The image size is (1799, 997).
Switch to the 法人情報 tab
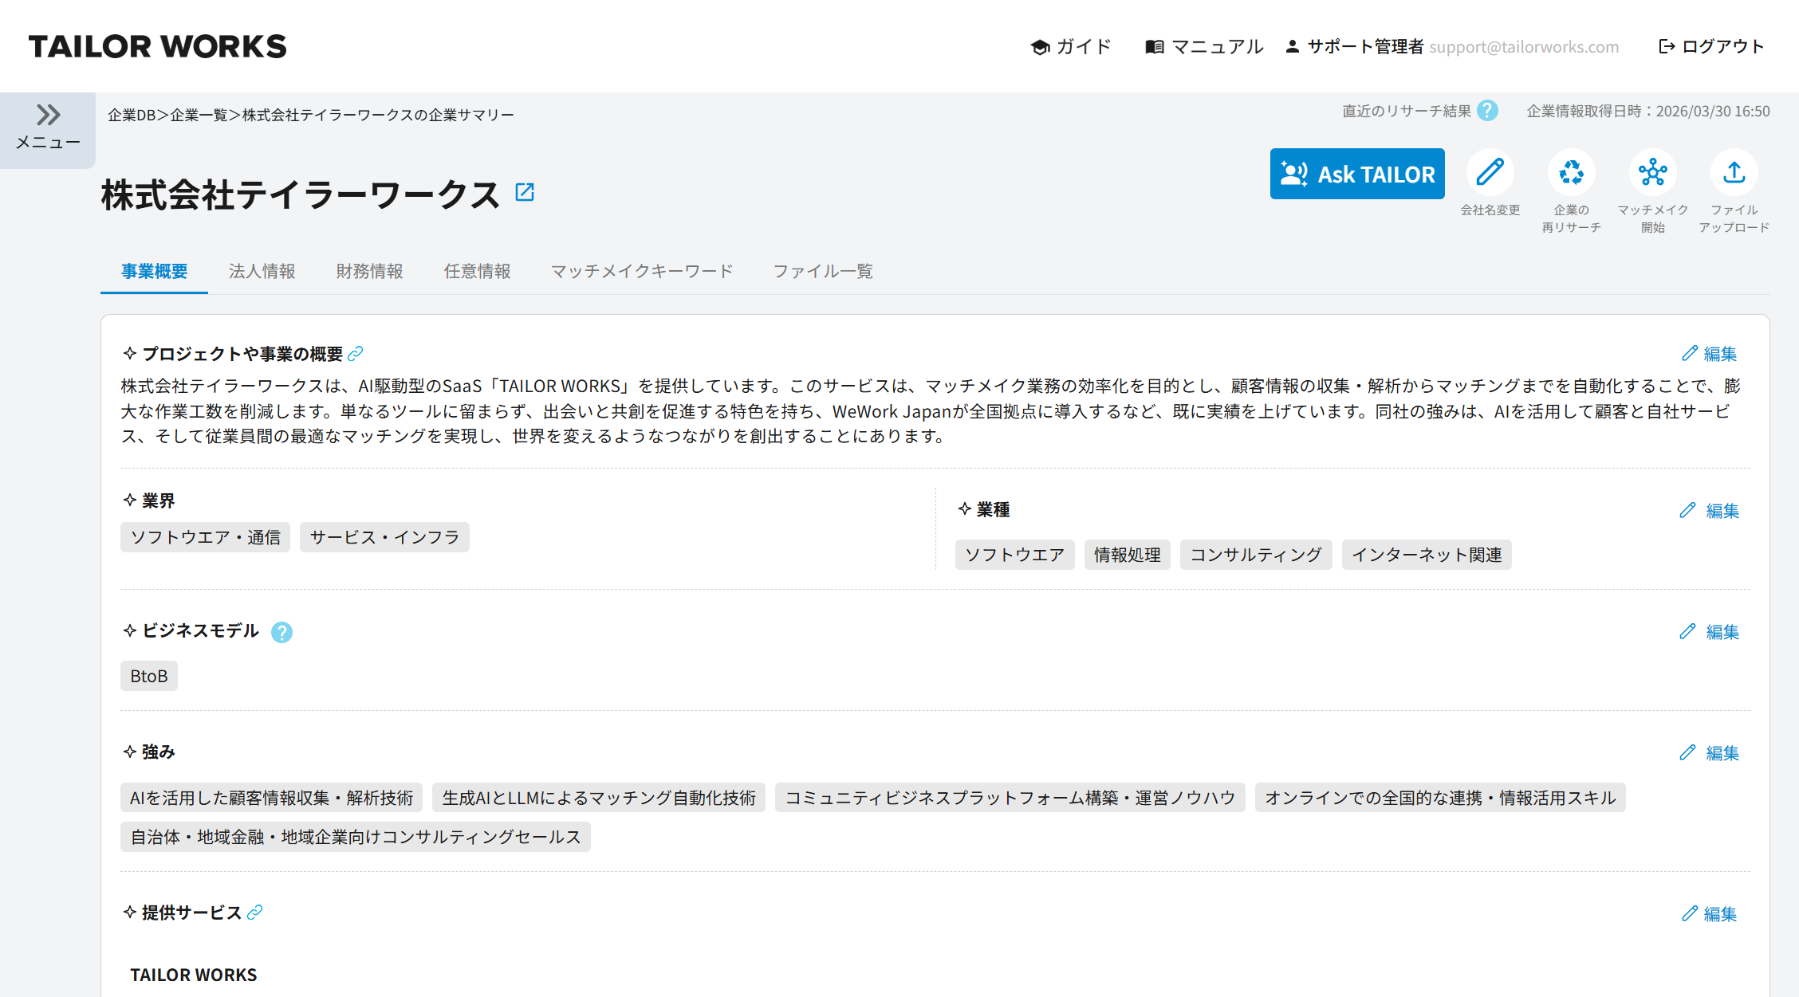262,272
